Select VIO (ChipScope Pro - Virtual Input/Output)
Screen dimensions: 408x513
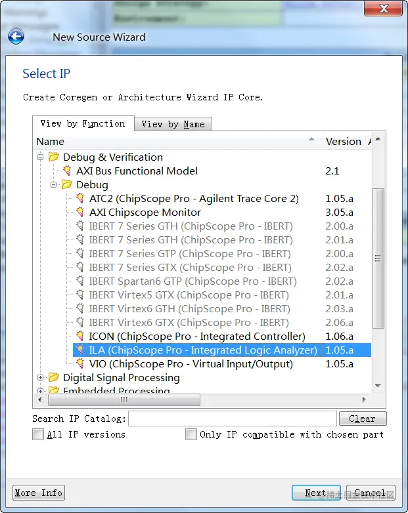(x=191, y=363)
